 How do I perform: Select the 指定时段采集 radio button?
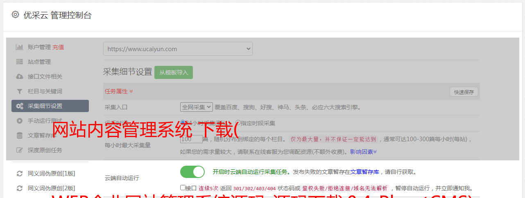click(x=238, y=123)
